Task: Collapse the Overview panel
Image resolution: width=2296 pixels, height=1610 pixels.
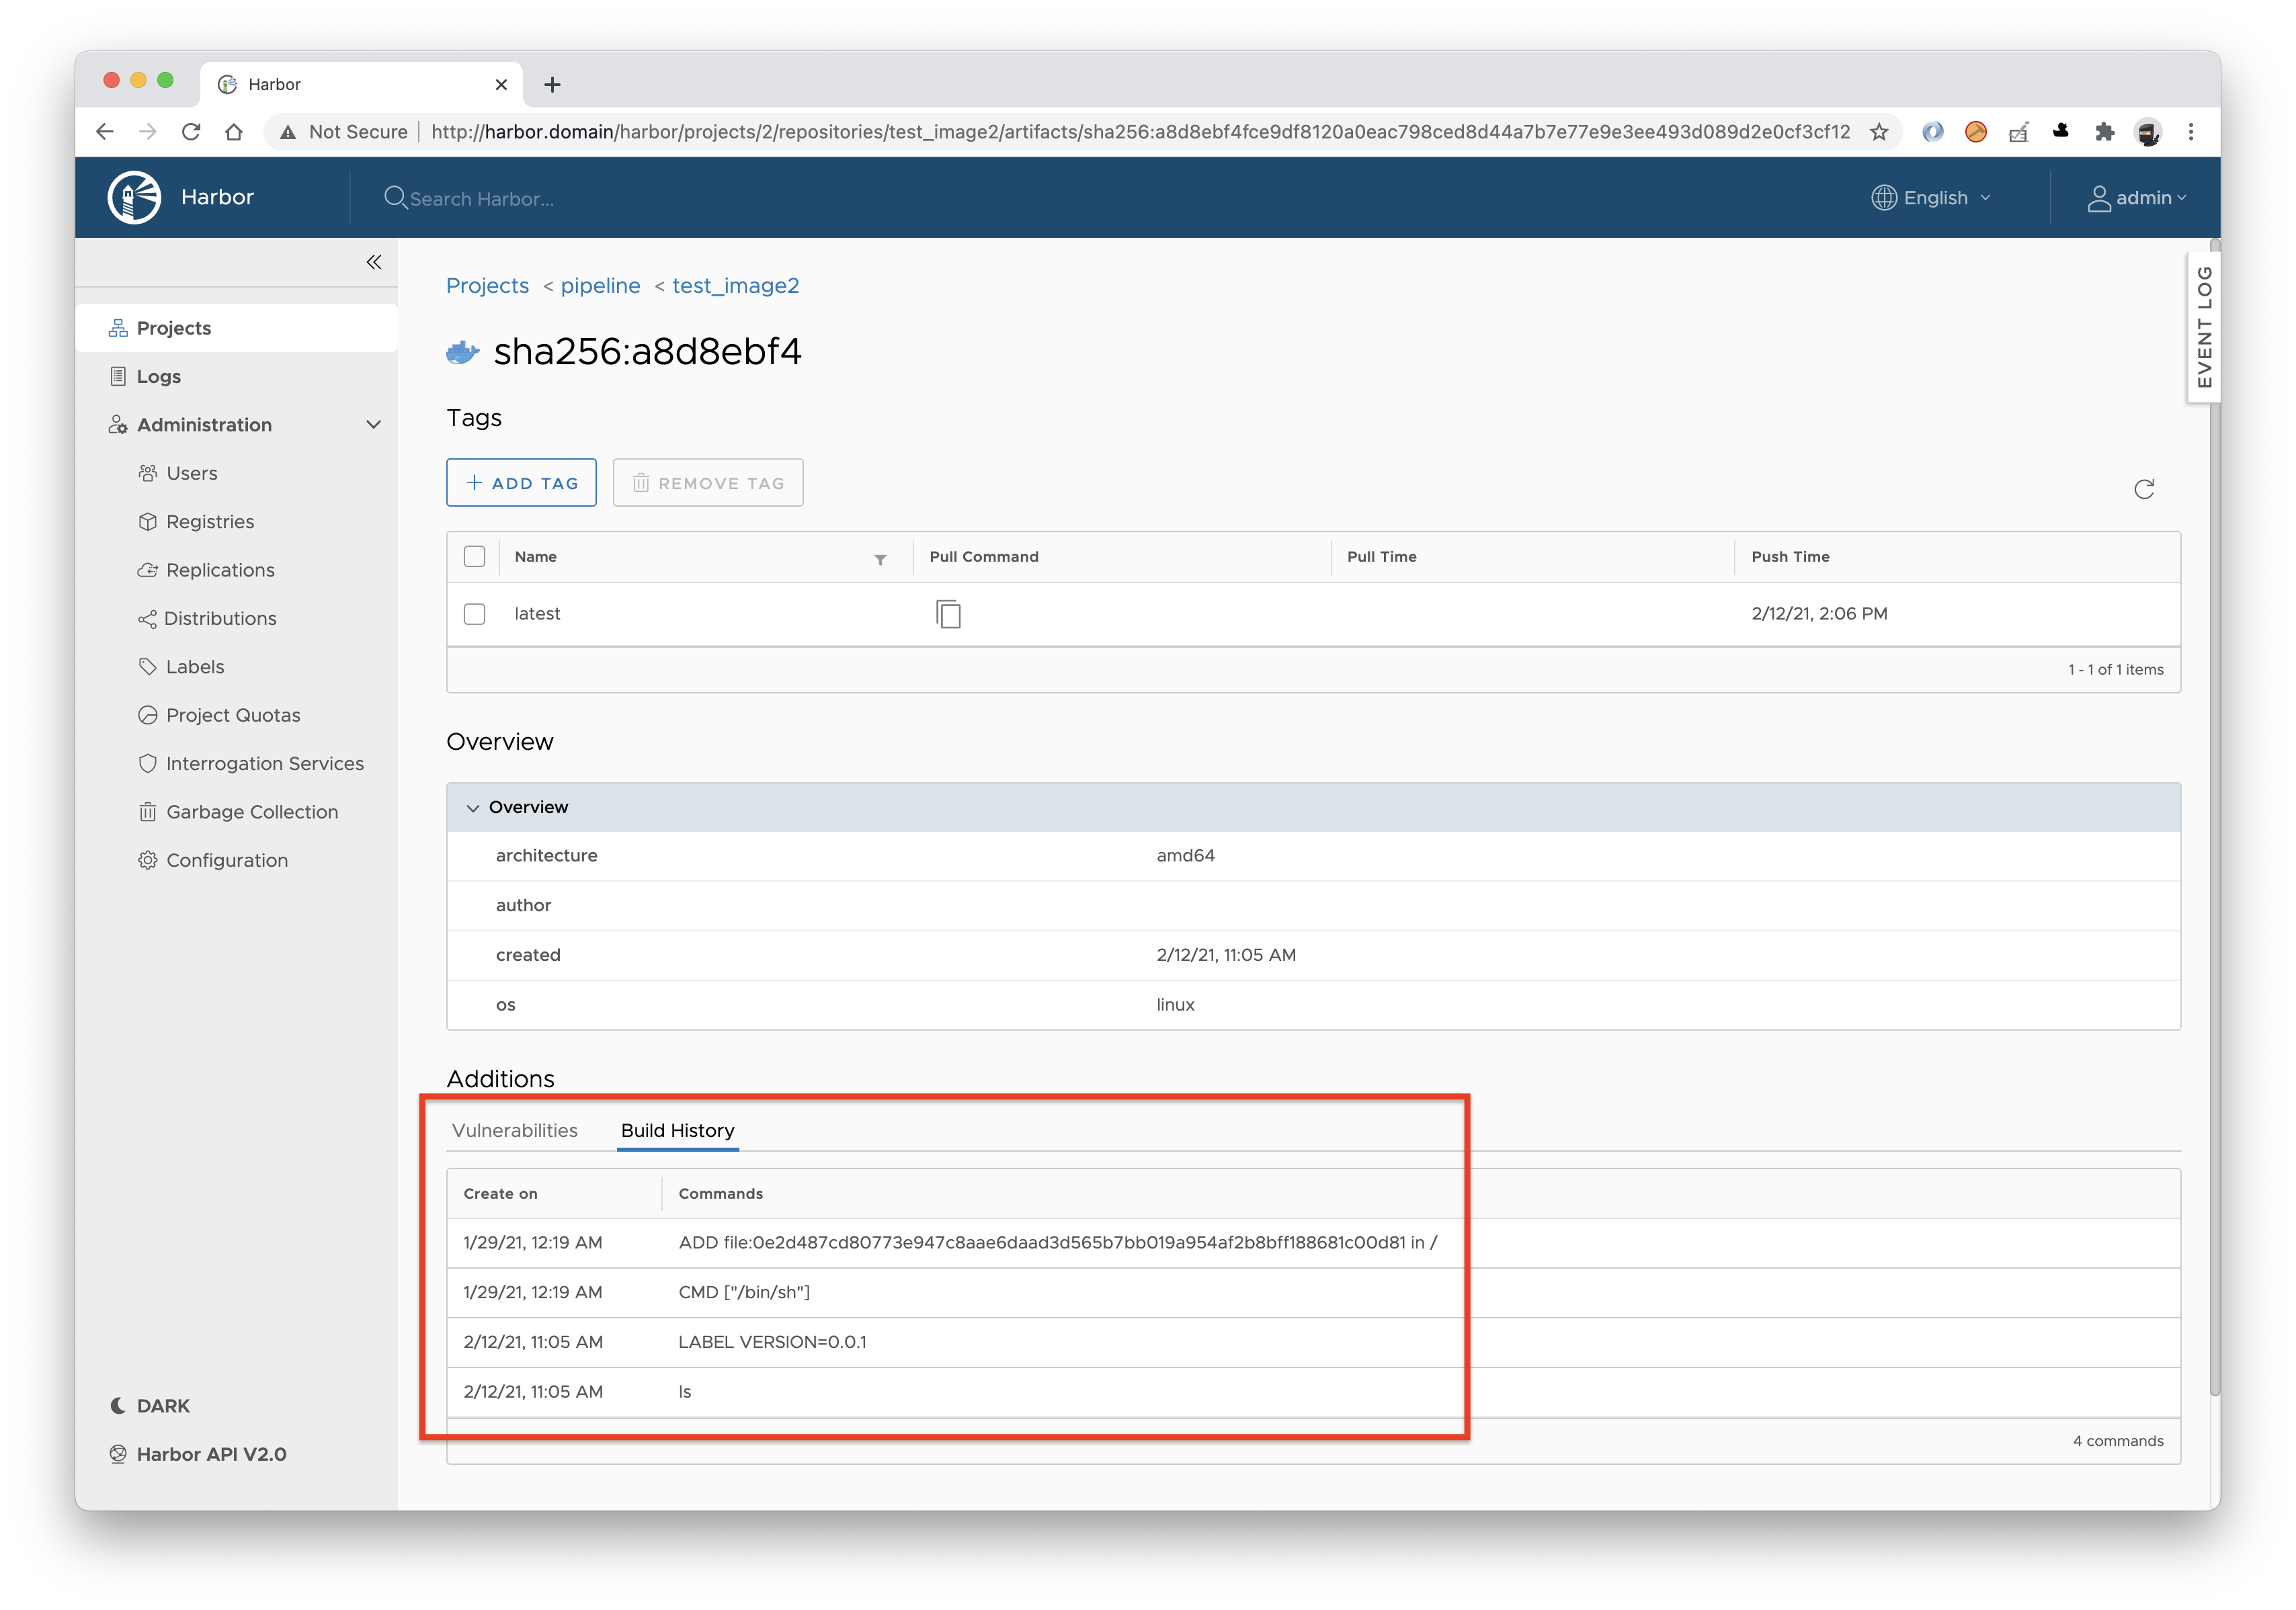Action: [x=473, y=807]
